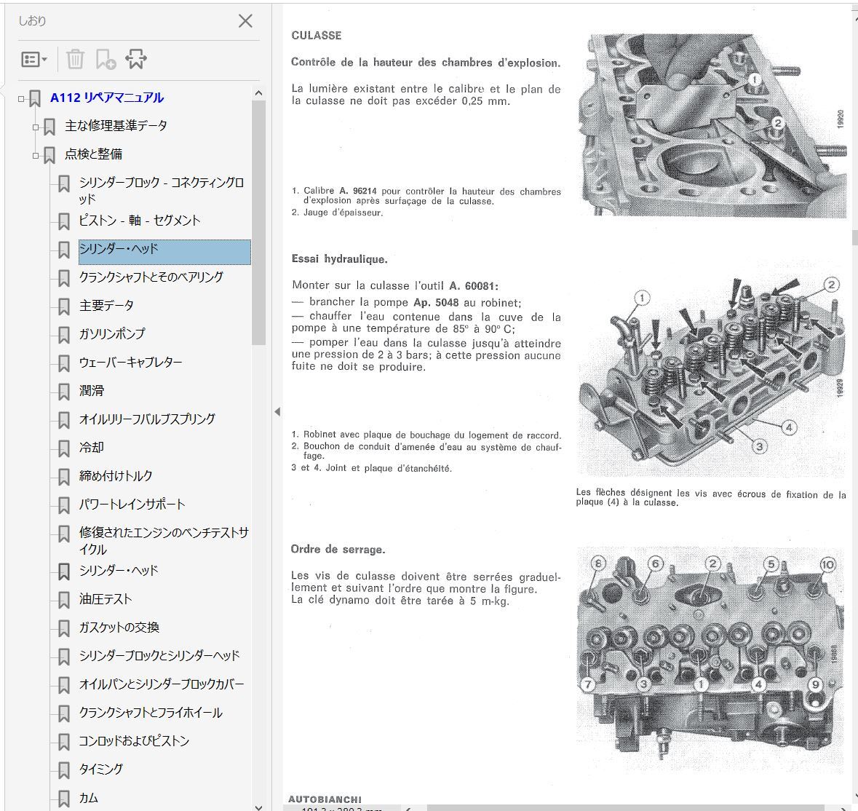Viewport: 858px width, 811px height.
Task: Click bookmark icon beside タイミング
Action: pos(64,770)
